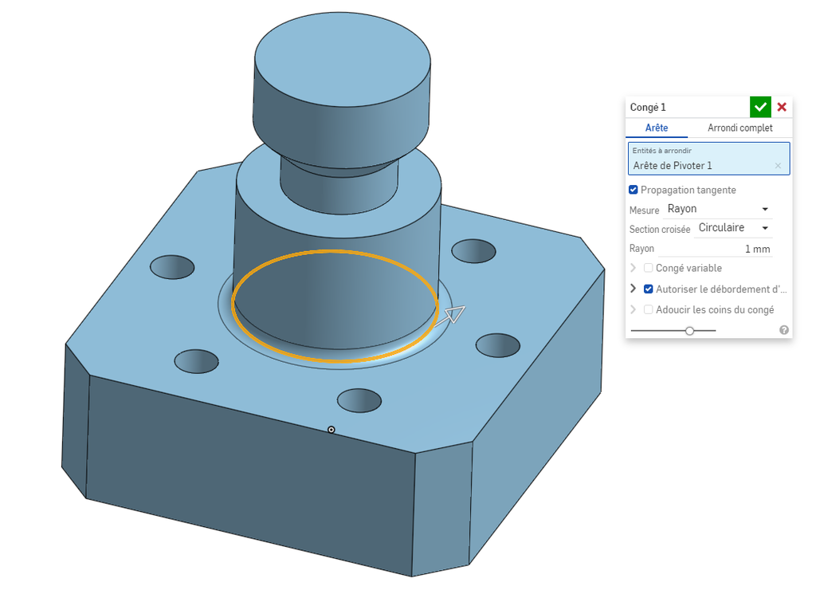
Task: Switch to the Arrondi complet tab
Action: (739, 128)
